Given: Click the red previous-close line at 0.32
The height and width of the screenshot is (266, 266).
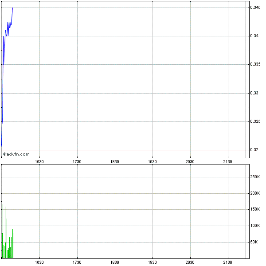Looking at the screenshot, I should [124, 150].
